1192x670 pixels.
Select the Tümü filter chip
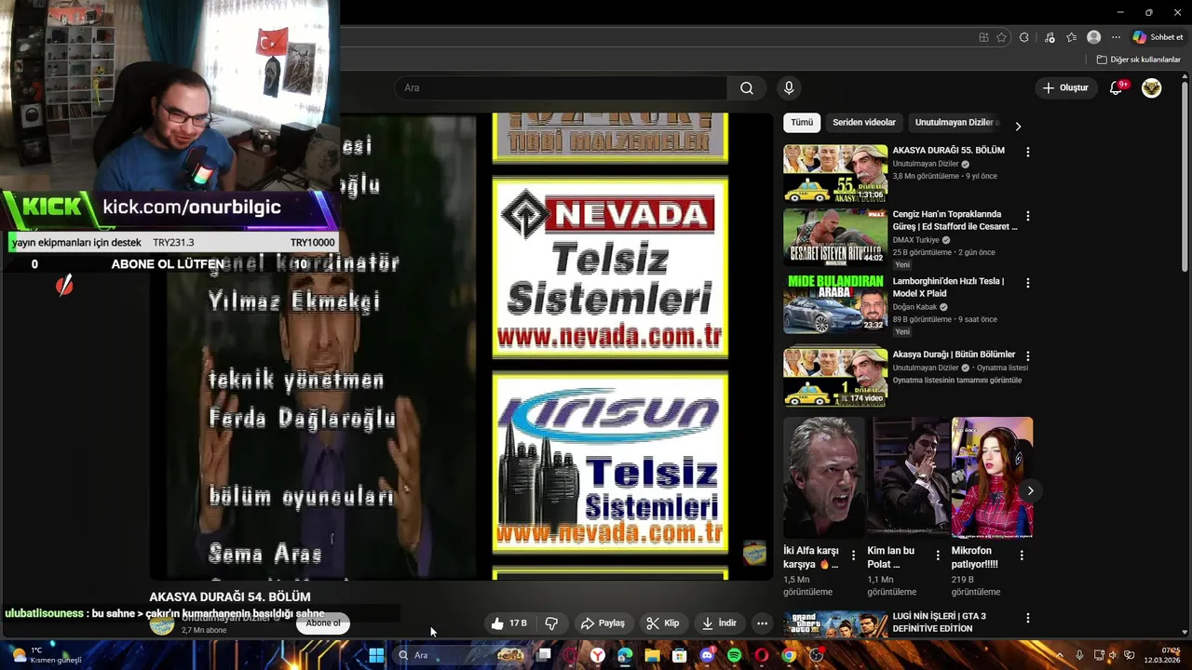coord(802,123)
